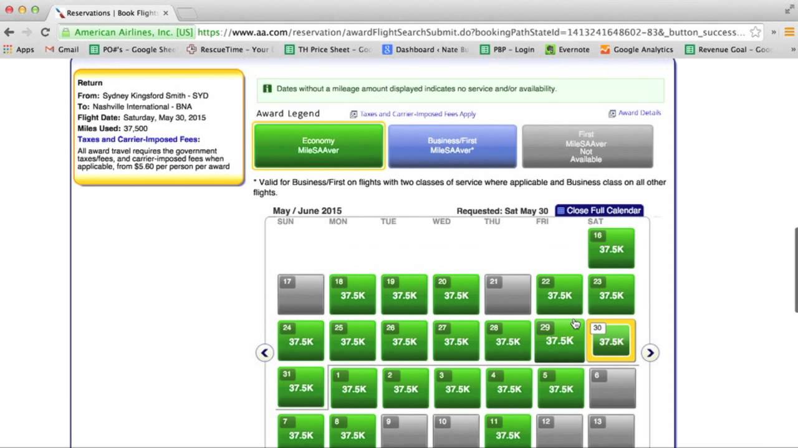Image resolution: width=798 pixels, height=448 pixels.
Task: Open the Google Analytics bookmark
Action: (x=637, y=50)
